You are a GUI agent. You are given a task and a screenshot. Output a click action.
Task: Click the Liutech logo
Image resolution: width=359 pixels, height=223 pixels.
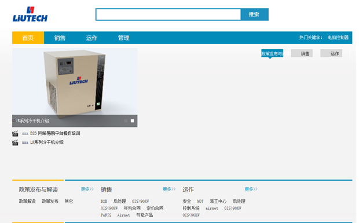pos(30,14)
